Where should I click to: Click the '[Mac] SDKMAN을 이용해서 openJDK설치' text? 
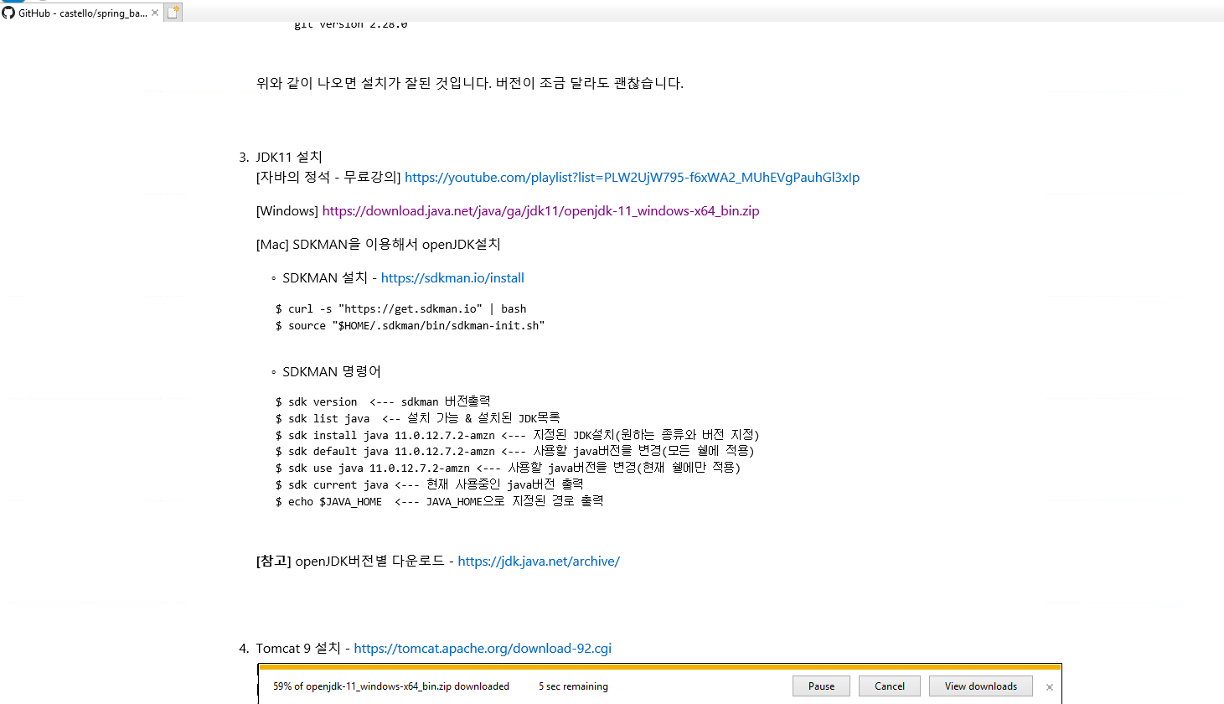[379, 245]
